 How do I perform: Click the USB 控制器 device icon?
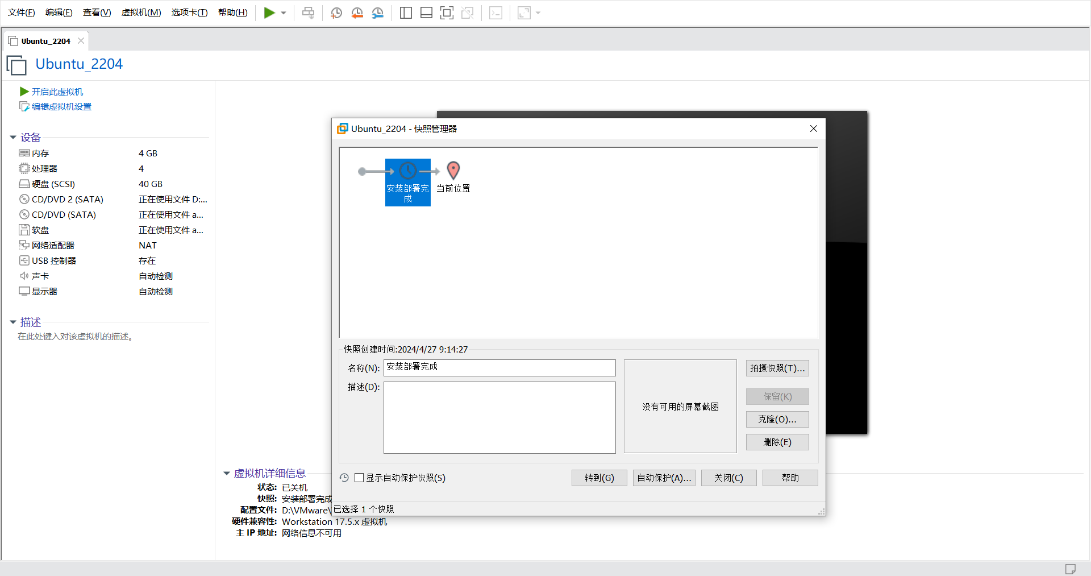(24, 260)
